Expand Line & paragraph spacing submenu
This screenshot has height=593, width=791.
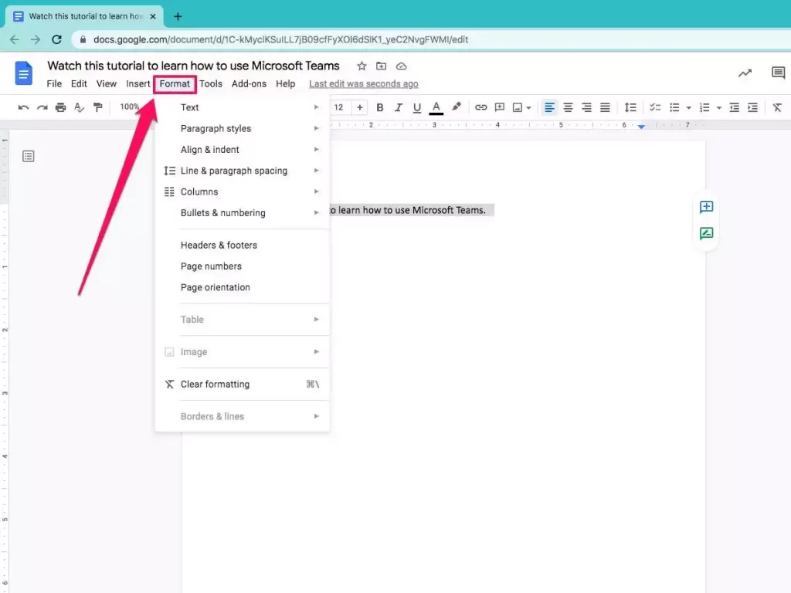tap(242, 171)
